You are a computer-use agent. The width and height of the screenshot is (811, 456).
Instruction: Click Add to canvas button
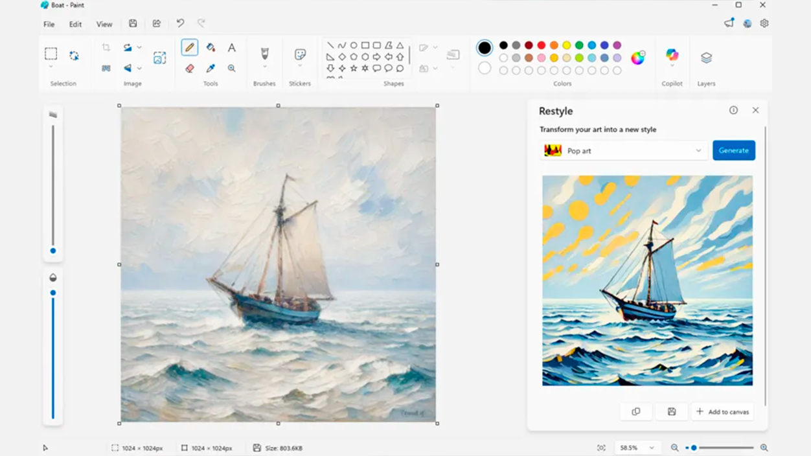click(722, 412)
